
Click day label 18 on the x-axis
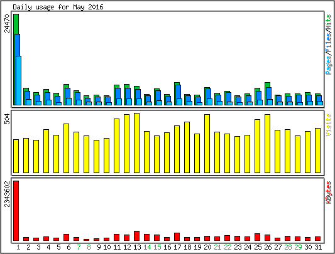tap(187, 247)
